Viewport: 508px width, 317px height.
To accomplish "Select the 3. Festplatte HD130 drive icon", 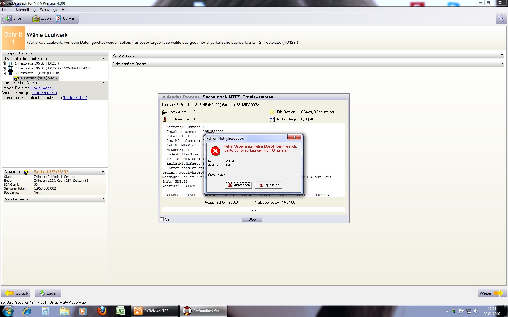I will click(11, 73).
